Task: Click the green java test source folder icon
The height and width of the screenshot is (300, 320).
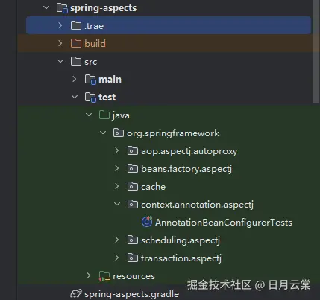Action: coord(104,115)
